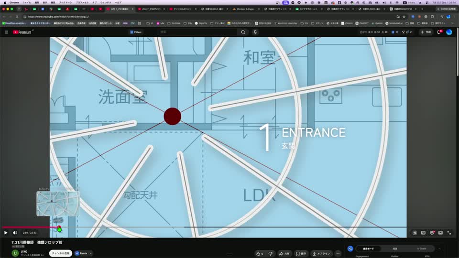Save the video with 保存 button
Viewport: 459px width, 258px height.
click(x=301, y=254)
